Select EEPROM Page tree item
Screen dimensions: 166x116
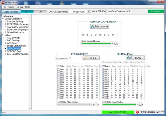point(14,48)
